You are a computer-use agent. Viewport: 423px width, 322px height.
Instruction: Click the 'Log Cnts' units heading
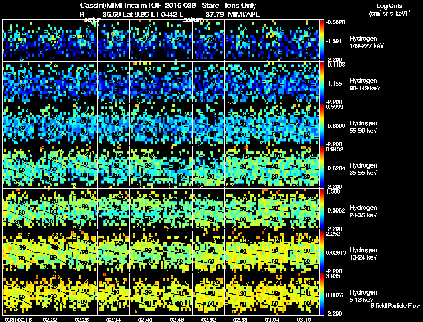point(389,6)
